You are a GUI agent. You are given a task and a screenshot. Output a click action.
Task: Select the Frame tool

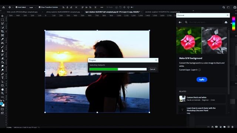pyautogui.click(x=3, y=35)
